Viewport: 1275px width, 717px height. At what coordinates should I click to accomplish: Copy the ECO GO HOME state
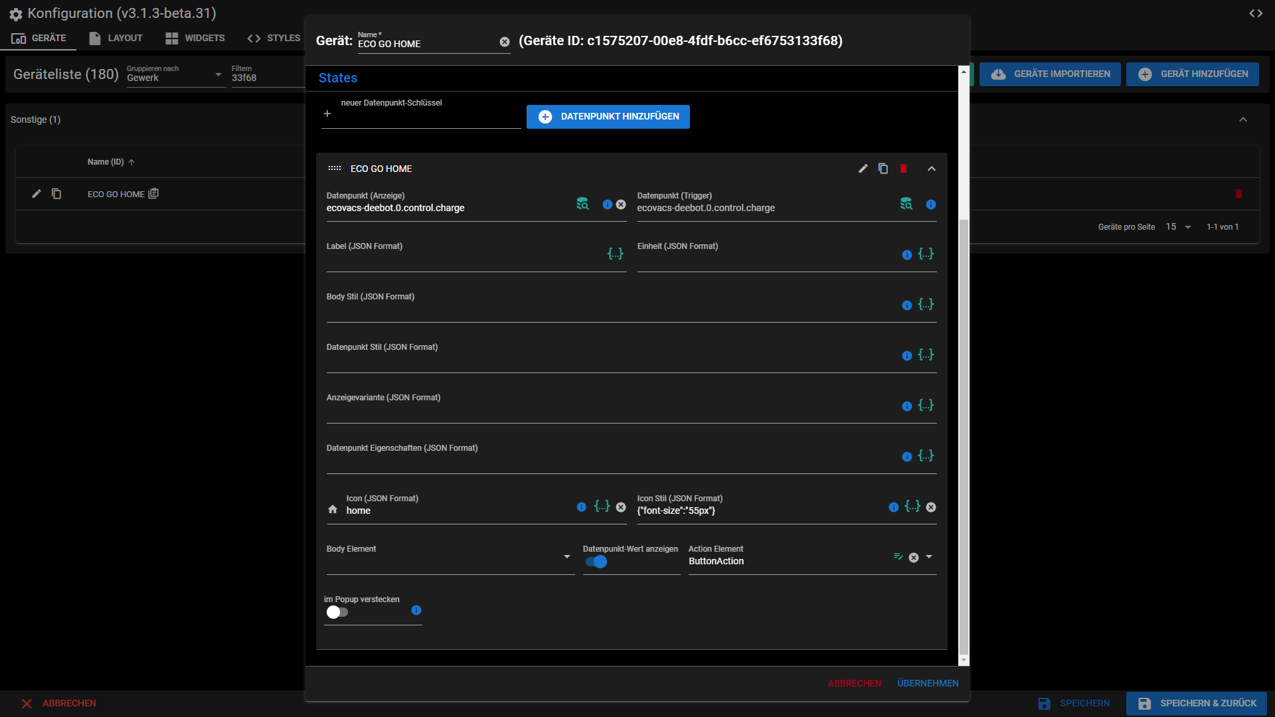(x=883, y=169)
